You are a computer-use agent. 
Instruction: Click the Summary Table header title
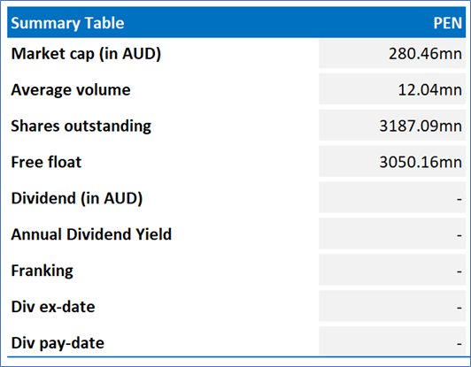click(x=67, y=23)
